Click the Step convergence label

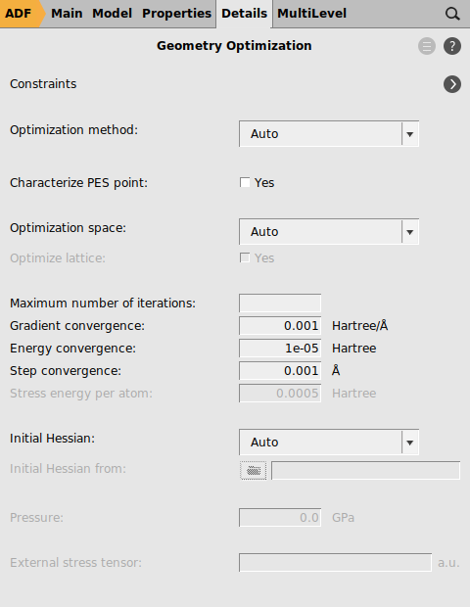66,370
